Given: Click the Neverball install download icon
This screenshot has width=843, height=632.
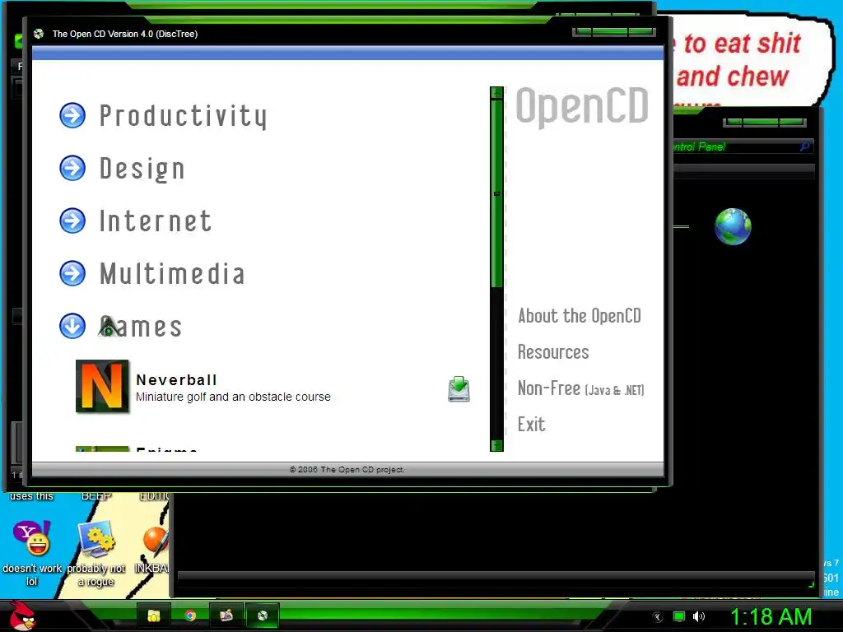Looking at the screenshot, I should coord(459,389).
